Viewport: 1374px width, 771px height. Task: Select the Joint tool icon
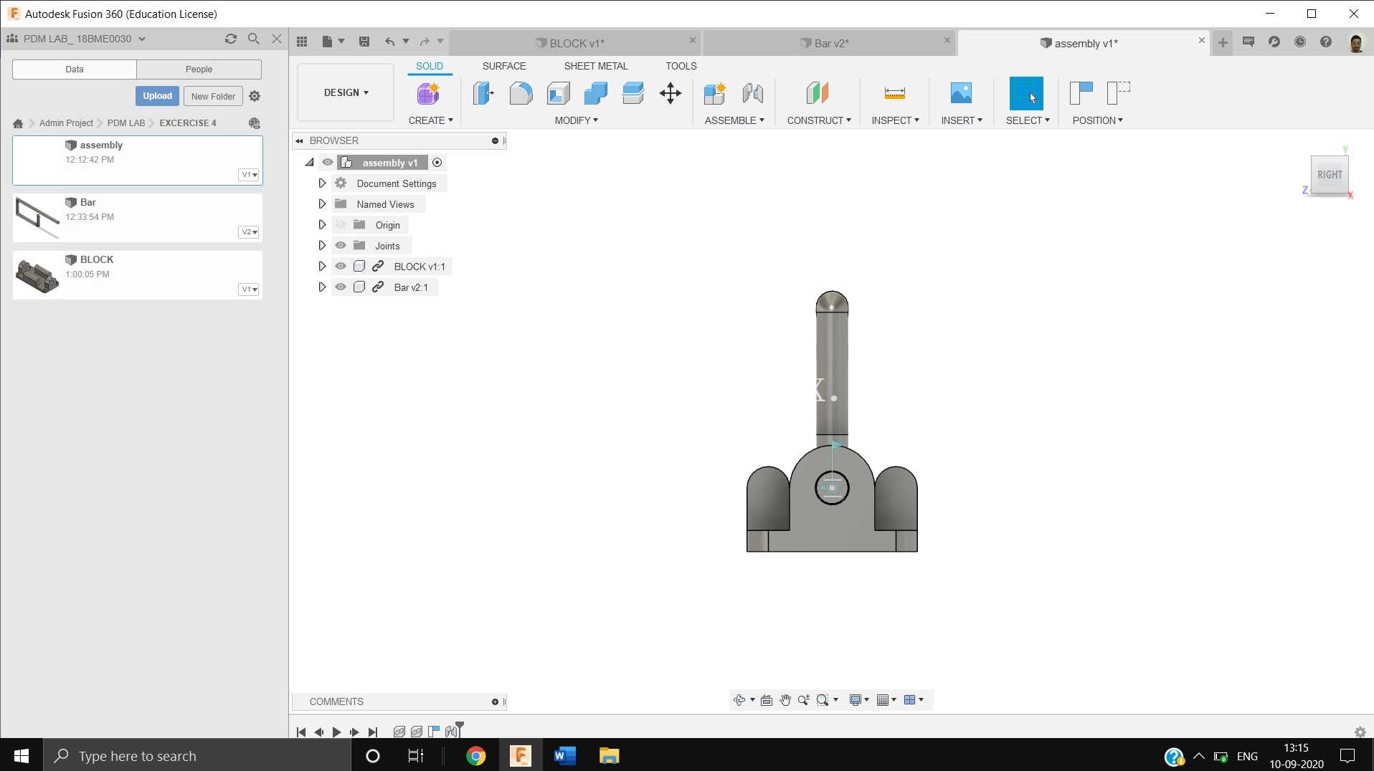[752, 93]
